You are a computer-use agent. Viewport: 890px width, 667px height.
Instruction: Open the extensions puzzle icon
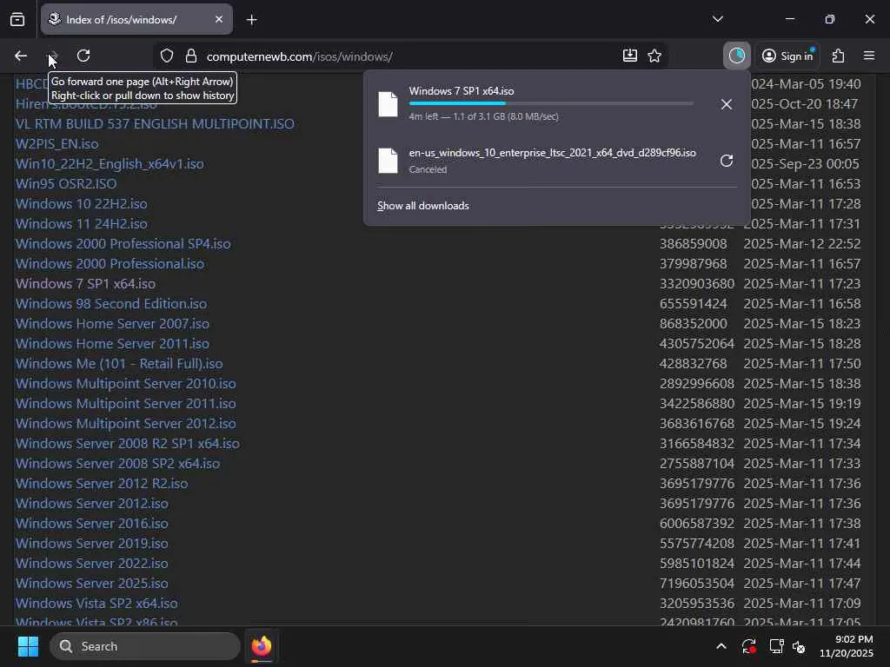coord(839,56)
